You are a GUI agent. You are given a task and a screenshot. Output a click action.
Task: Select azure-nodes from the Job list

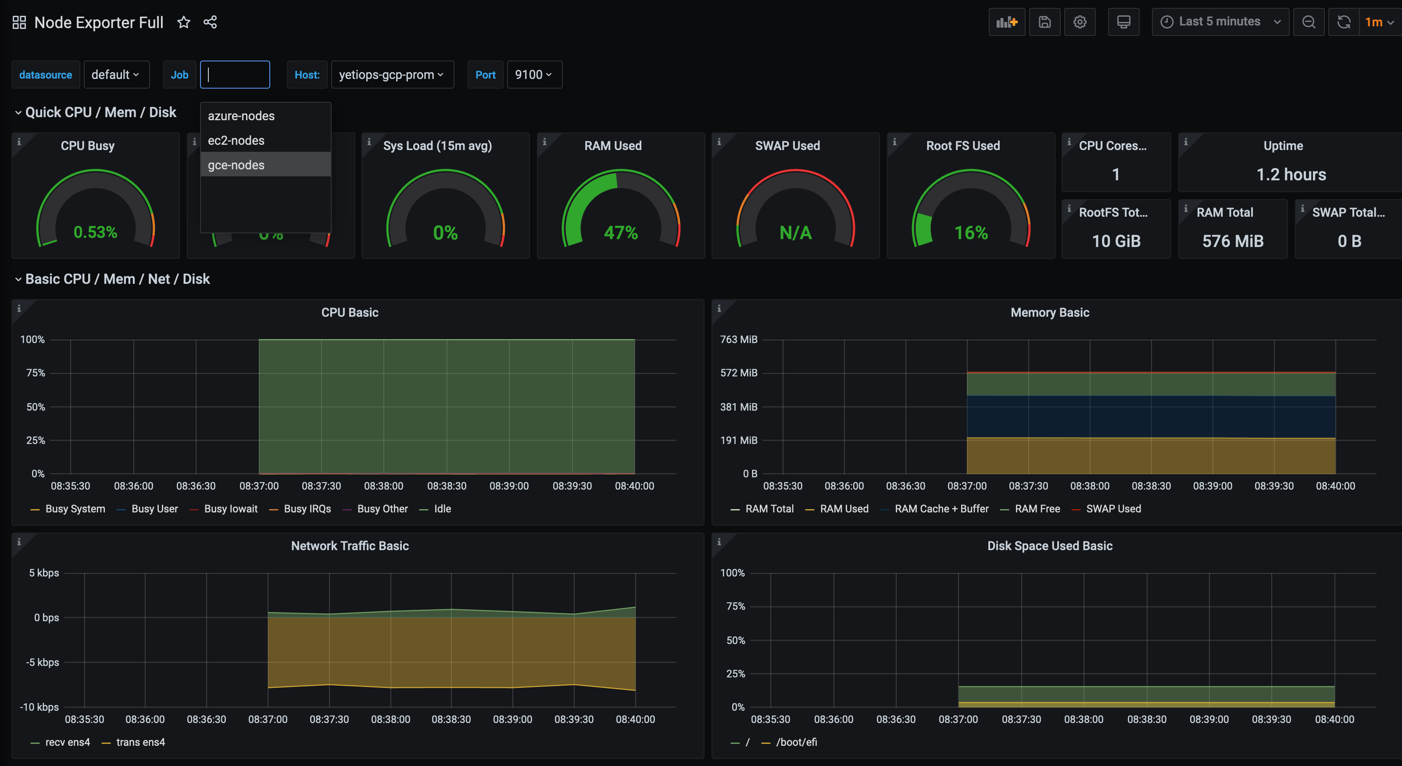tap(240, 115)
